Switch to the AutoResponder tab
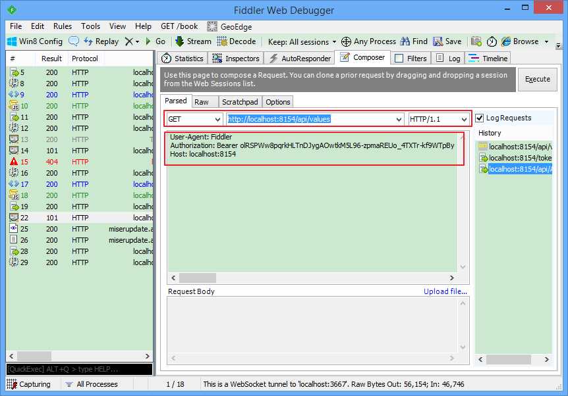Viewport: 568px width, 396px height. [300, 59]
